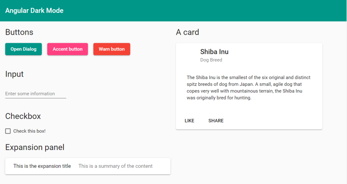Click the 'Buttons' section heading
Viewport: 347px width, 184px height.
click(x=19, y=32)
